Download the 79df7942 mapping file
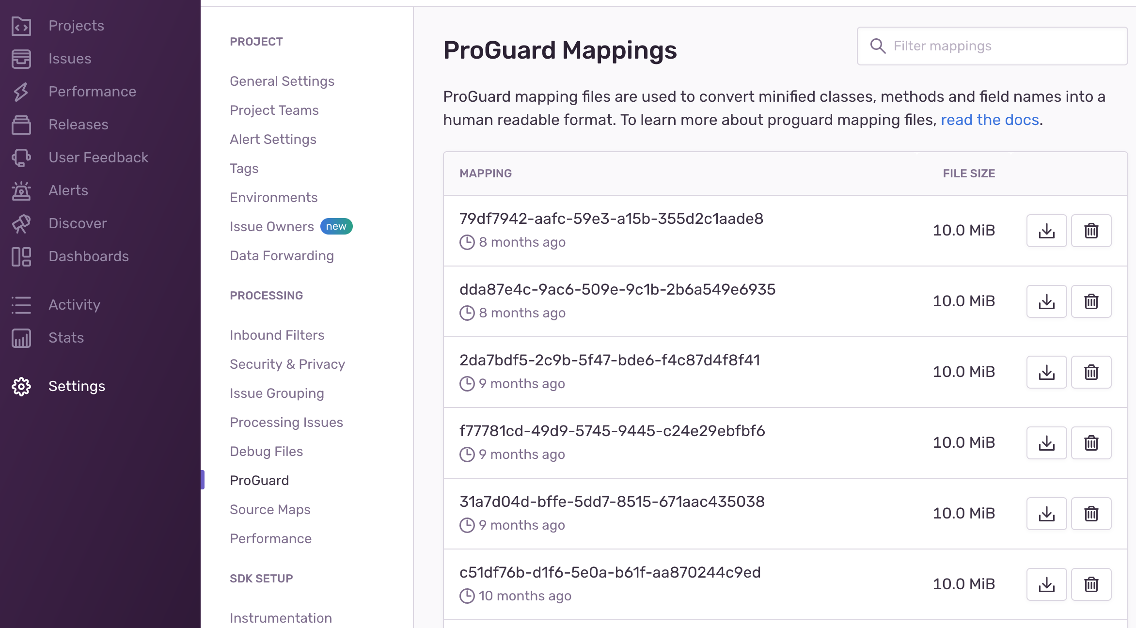Viewport: 1136px width, 628px height. coord(1046,230)
